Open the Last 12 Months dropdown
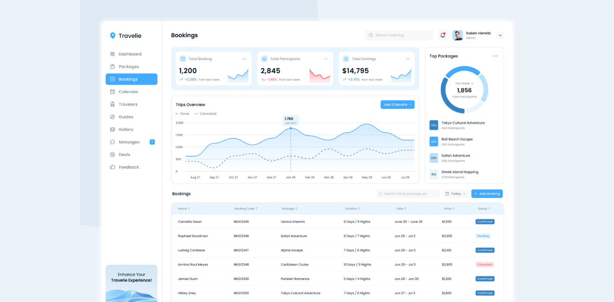Viewport: 614px width, 302px height. tap(397, 105)
